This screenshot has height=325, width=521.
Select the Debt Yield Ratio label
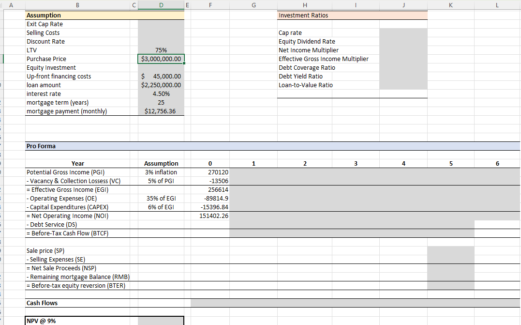300,76
